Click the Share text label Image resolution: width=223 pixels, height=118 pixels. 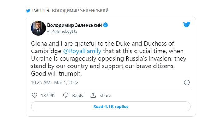(105, 96)
